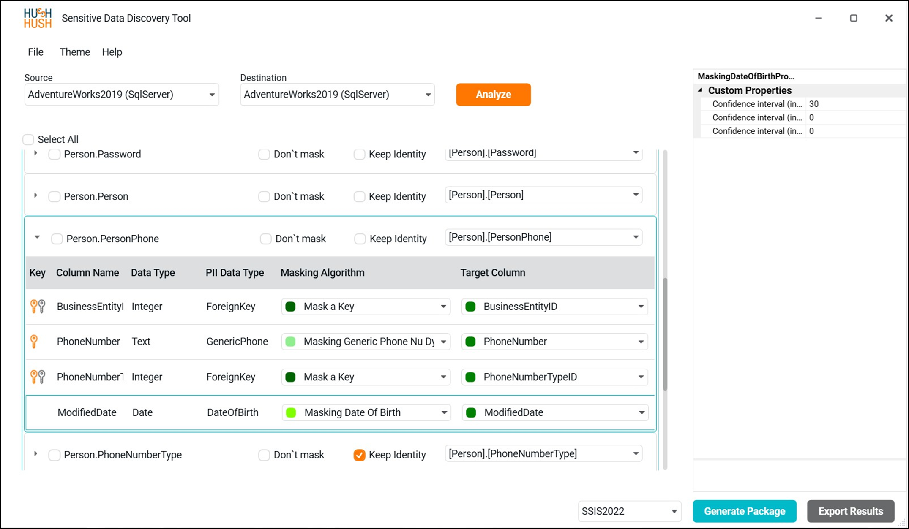Edit second Confidence interval value 0
This screenshot has width=909, height=529.
pyautogui.click(x=856, y=117)
